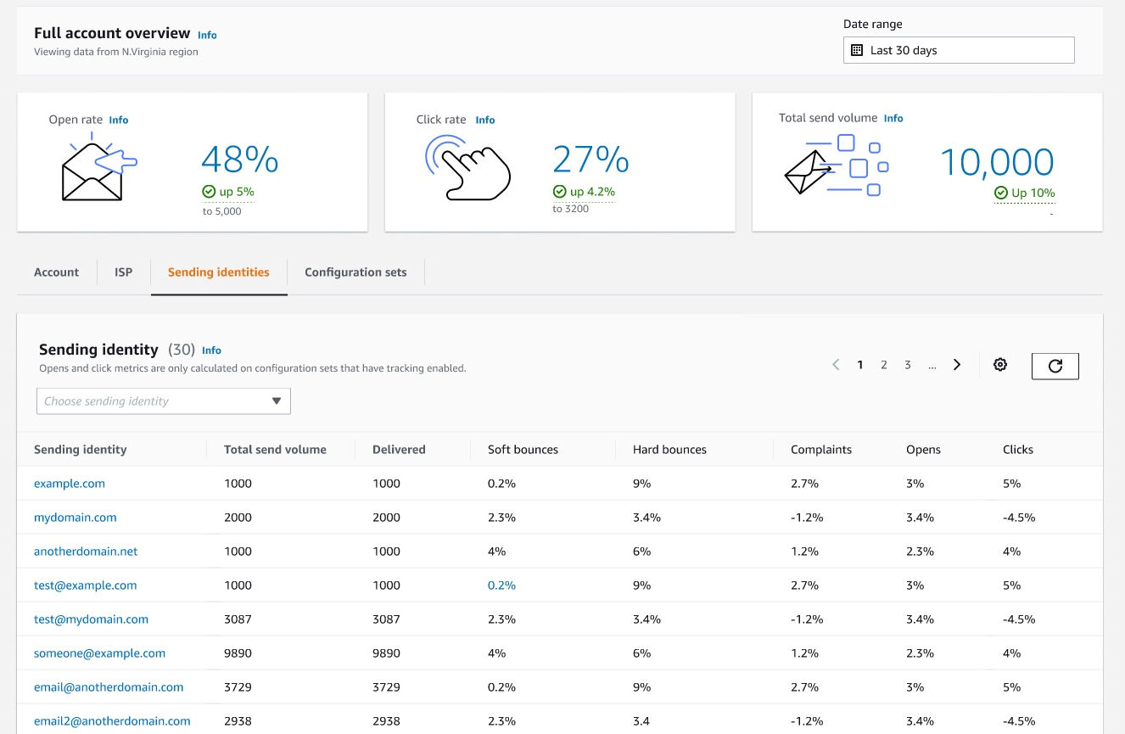Click the green check next to up 5%

pos(208,192)
